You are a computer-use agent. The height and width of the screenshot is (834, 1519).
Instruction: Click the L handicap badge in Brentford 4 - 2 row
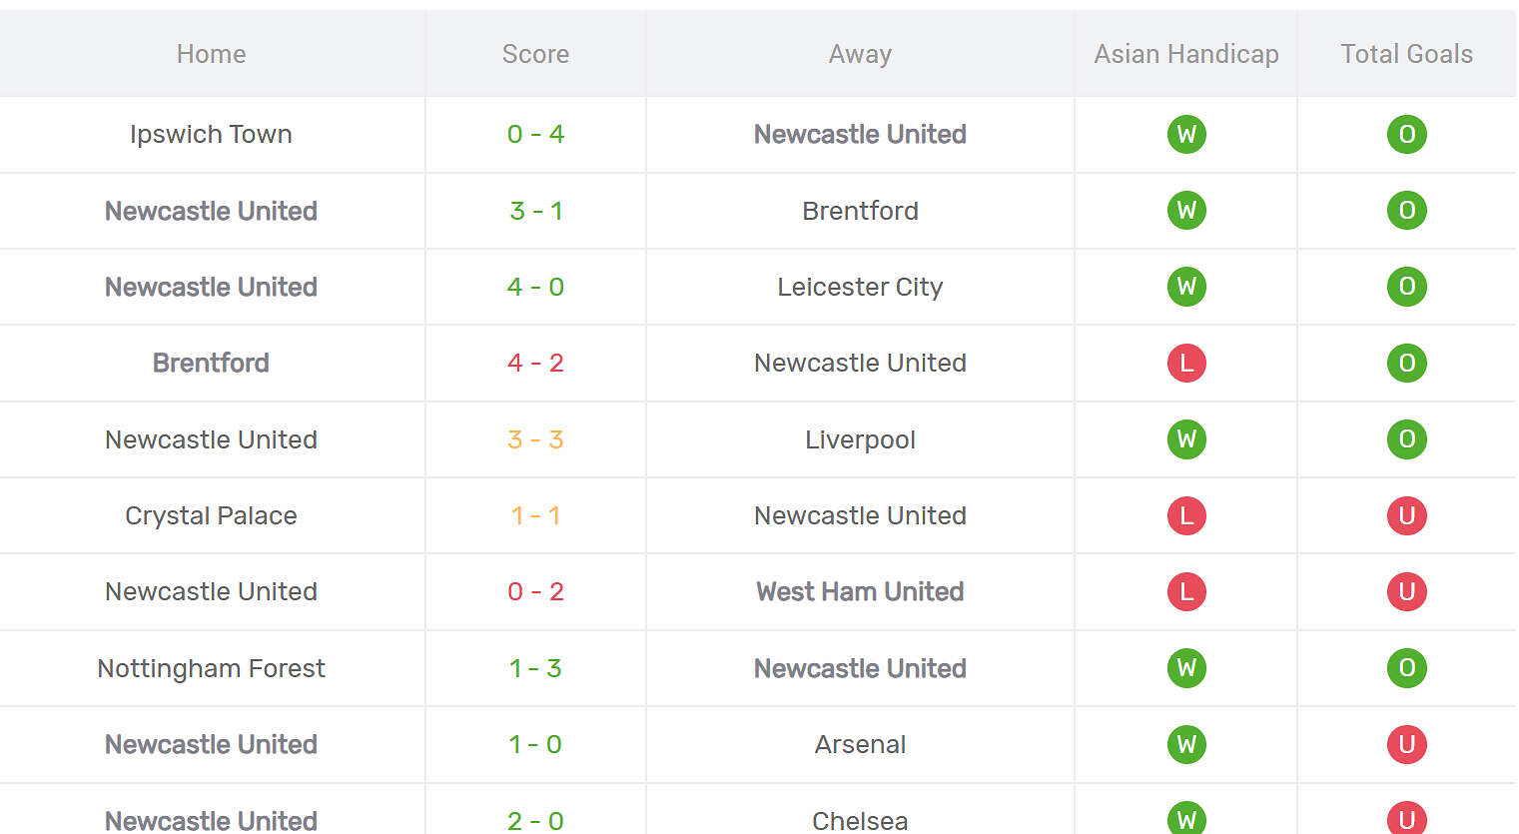click(1186, 363)
